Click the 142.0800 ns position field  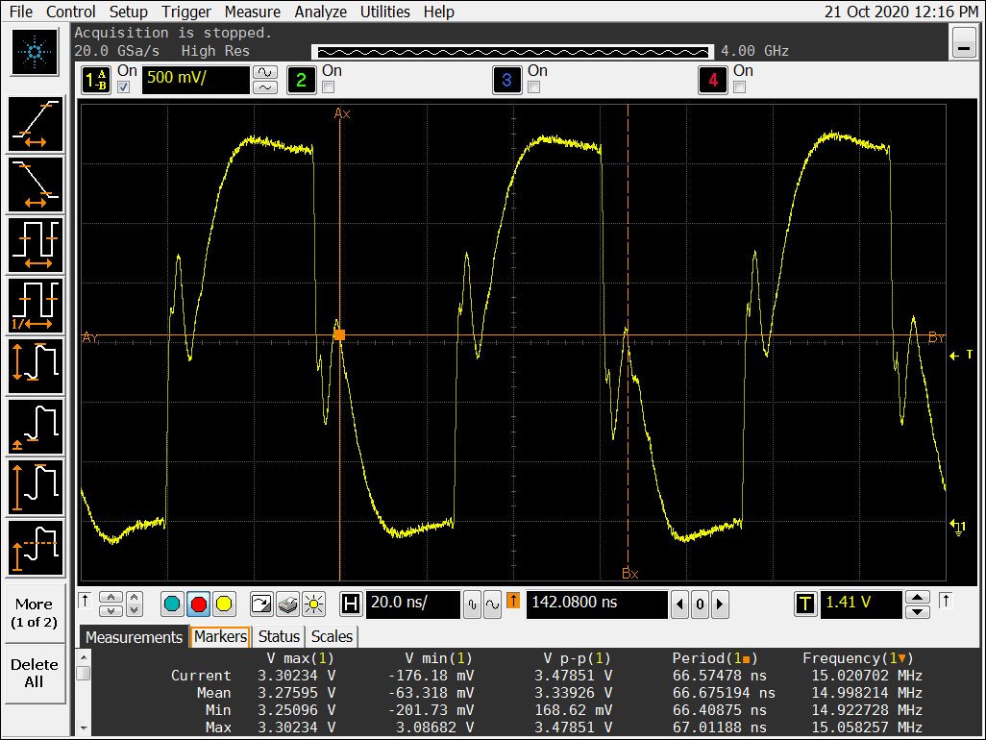click(596, 604)
